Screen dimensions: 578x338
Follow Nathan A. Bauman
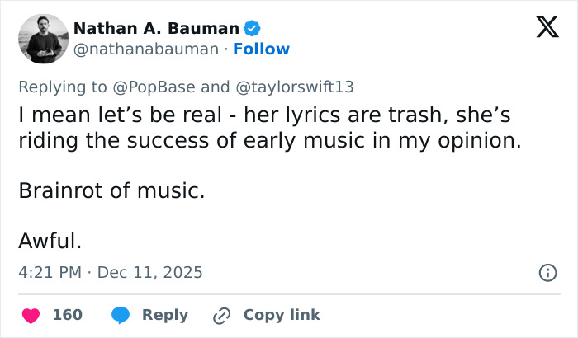(x=261, y=49)
